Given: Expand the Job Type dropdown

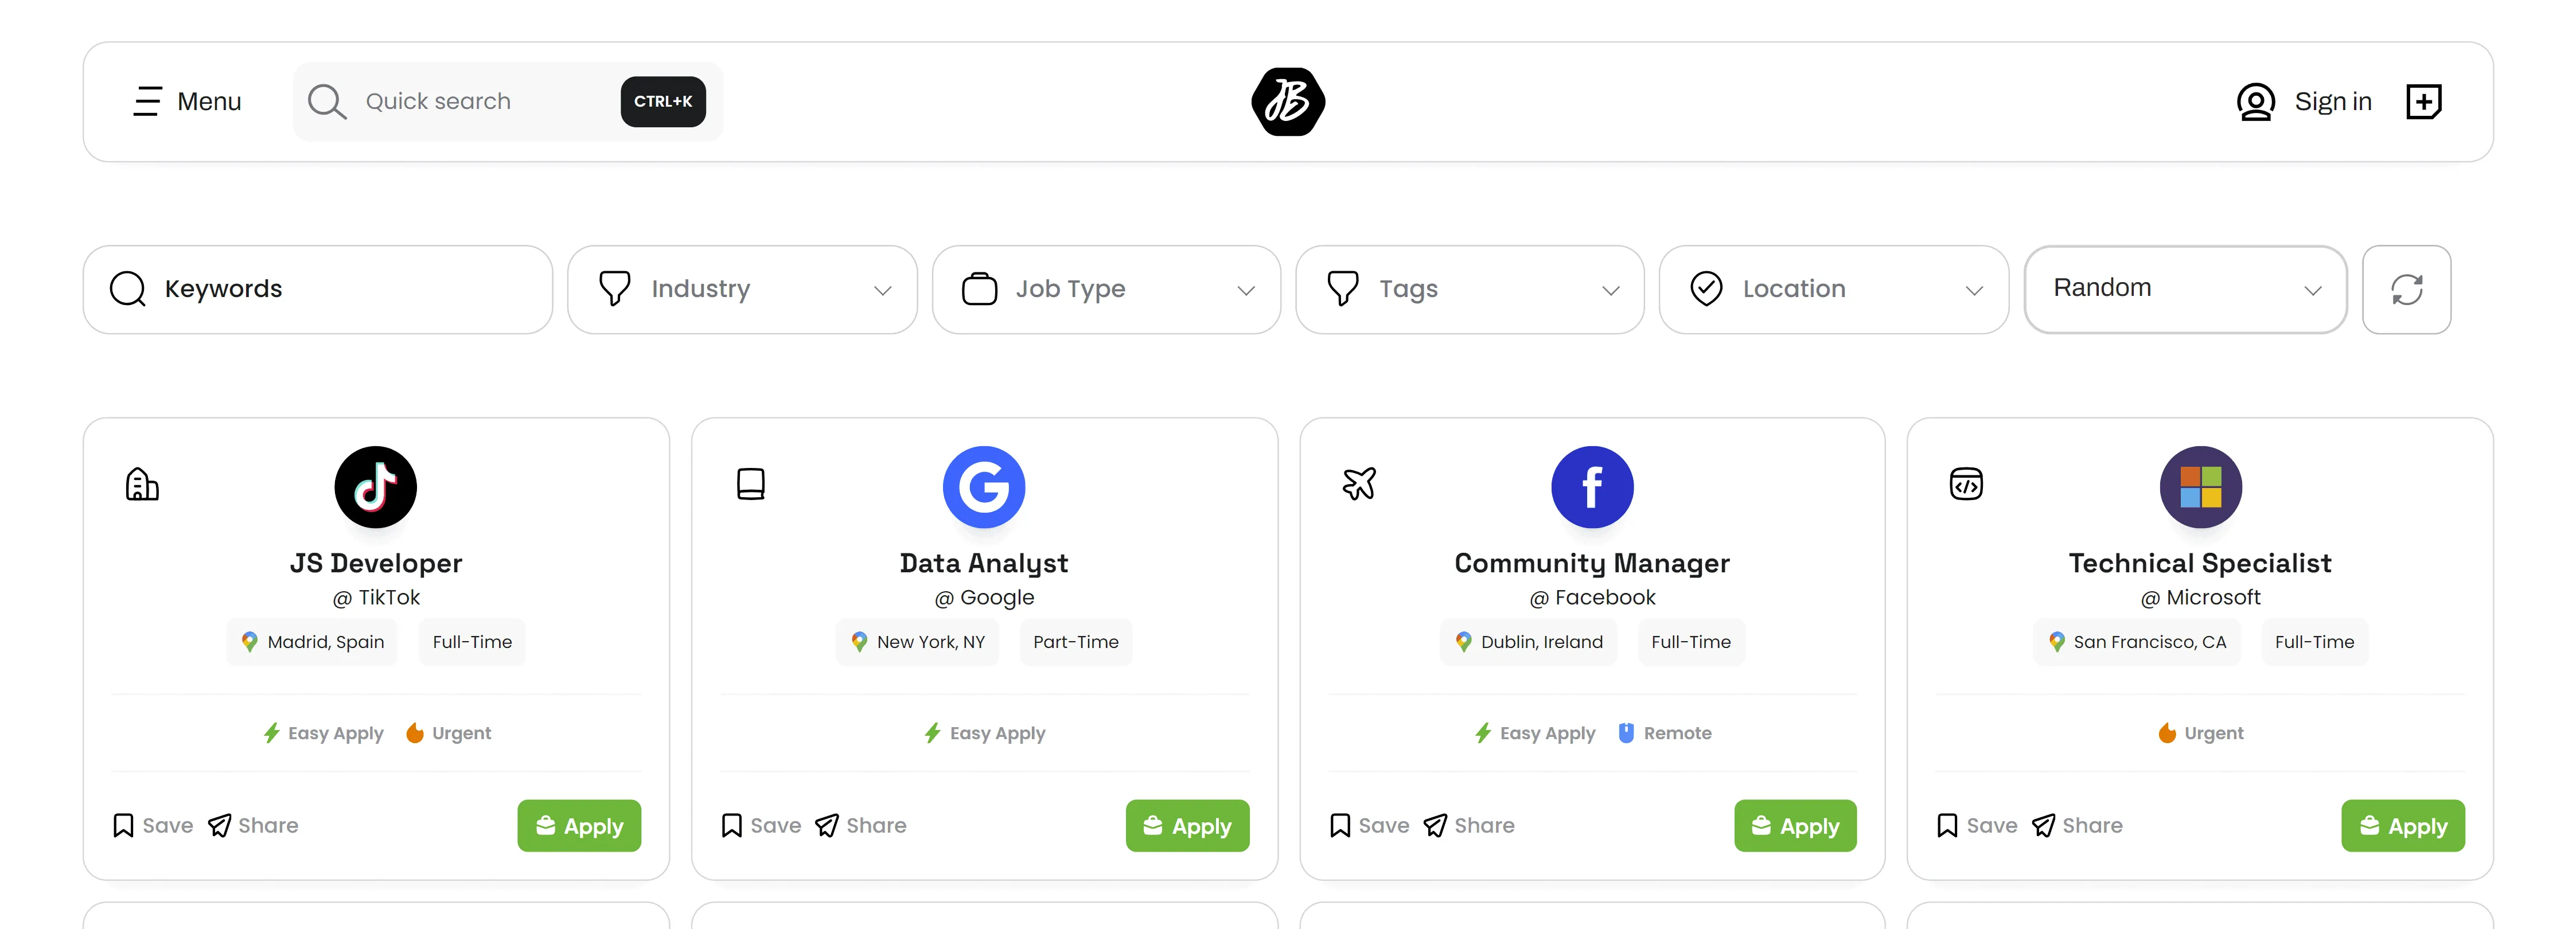Looking at the screenshot, I should (1106, 290).
